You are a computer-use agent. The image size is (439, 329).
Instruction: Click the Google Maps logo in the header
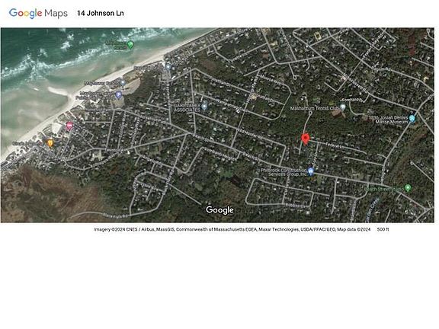pyautogui.click(x=38, y=13)
